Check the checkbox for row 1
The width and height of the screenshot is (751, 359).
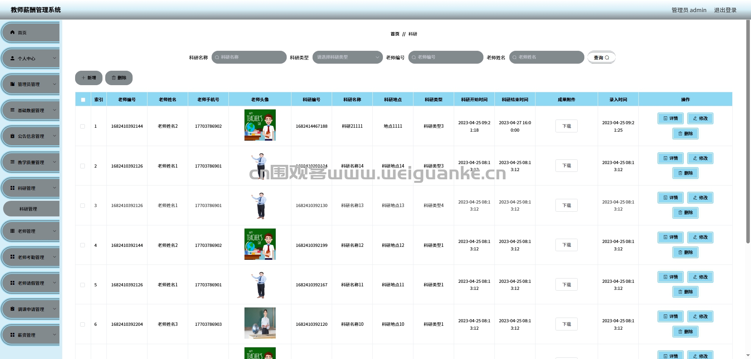coord(83,126)
